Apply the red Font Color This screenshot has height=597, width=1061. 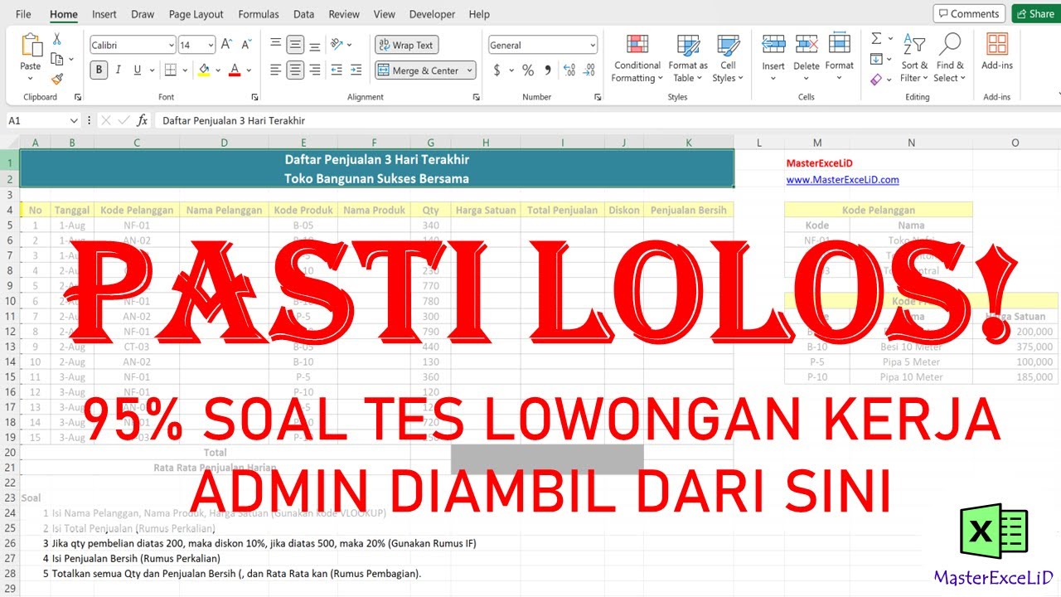pos(235,70)
